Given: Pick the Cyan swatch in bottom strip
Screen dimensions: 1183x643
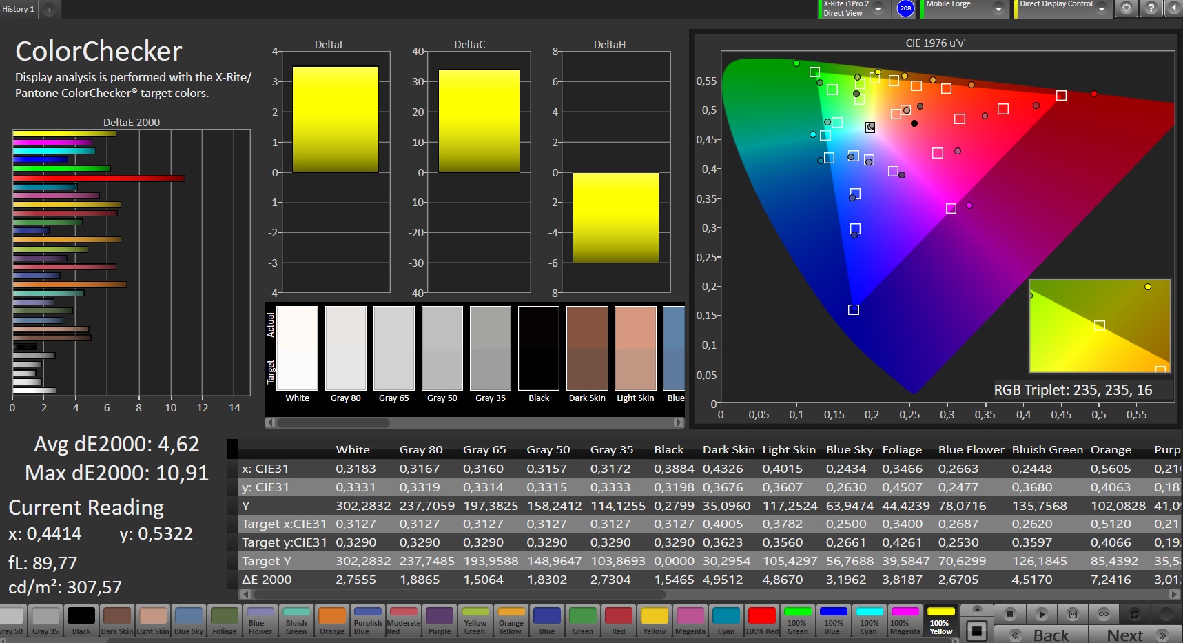Looking at the screenshot, I should point(726,620).
